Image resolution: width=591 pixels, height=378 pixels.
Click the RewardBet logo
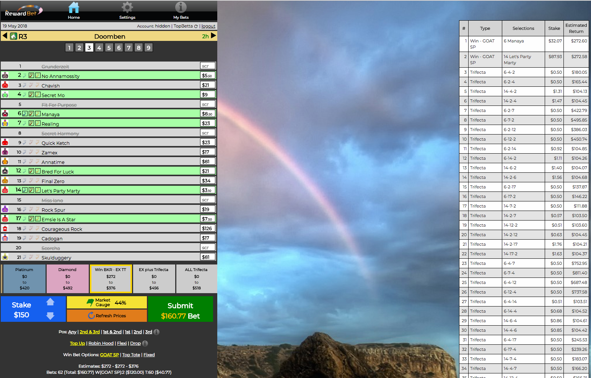click(x=23, y=11)
